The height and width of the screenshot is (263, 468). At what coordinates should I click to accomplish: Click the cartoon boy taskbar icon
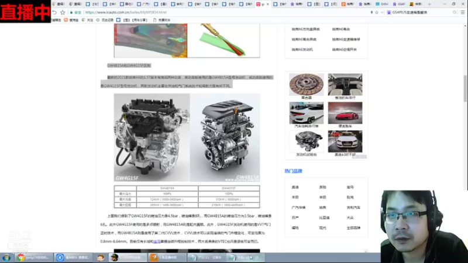101,258
